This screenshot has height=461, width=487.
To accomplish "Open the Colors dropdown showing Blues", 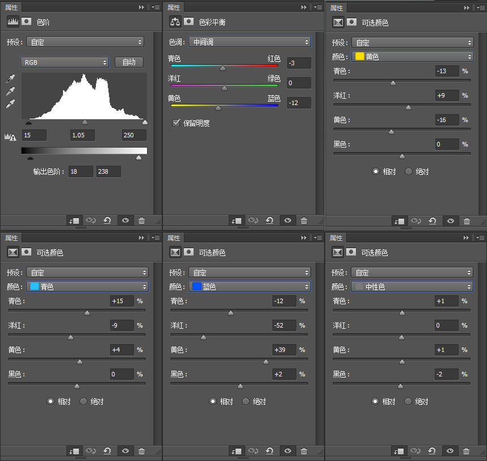I will click(x=250, y=286).
